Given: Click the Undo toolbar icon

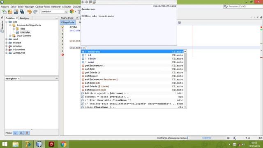Looking at the screenshot, I should [x=30, y=12].
